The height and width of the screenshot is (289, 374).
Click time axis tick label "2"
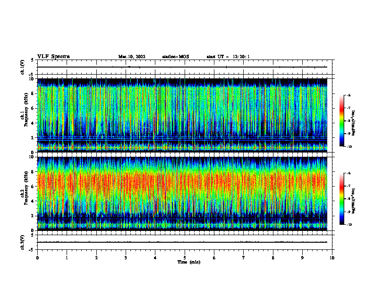tap(96, 258)
